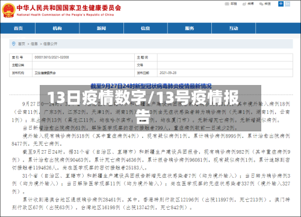
Task: Click the 发布机构 label cell
Action: [x=20, y=73]
